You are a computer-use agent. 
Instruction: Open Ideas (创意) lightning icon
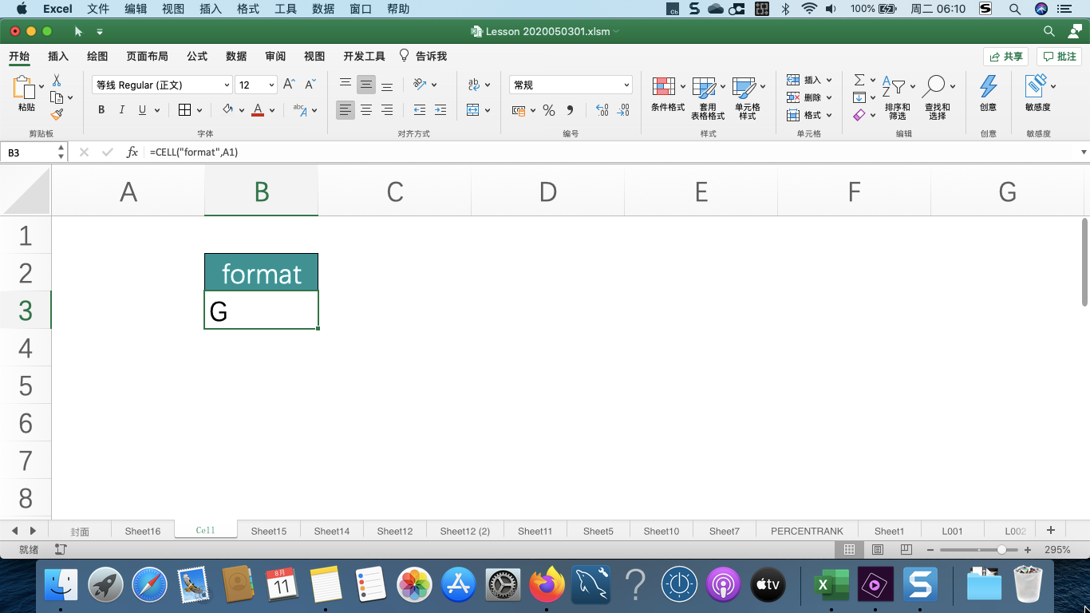[988, 86]
